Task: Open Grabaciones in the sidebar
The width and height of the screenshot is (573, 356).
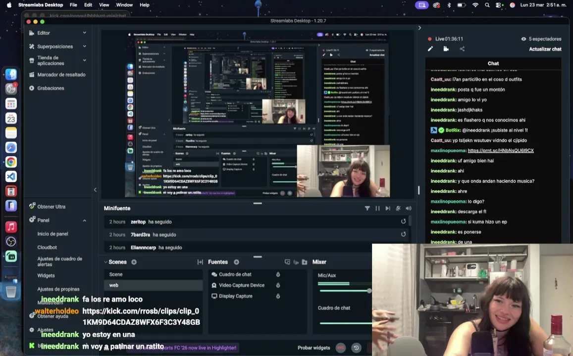Action: pos(51,89)
